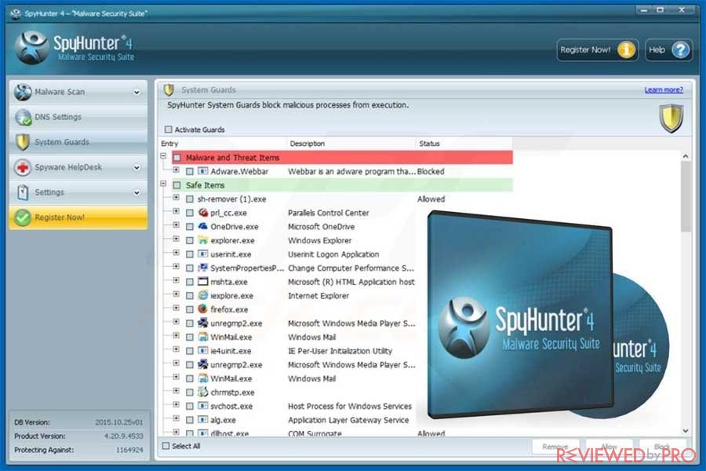Tick the svchost.exe checkbox

pos(190,406)
